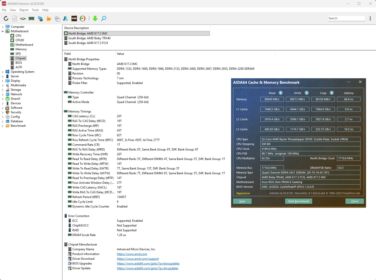Click the gauge benchmark toolbar icon
The width and height of the screenshot is (376, 280).
(83, 18)
